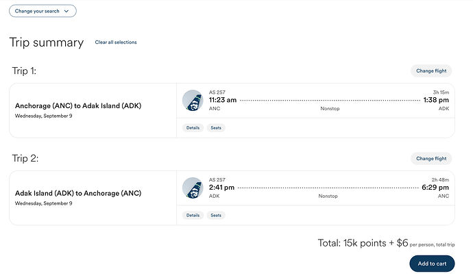This screenshot has width=473, height=280.
Task: Click the 2:41 pm departure time
Action: click(221, 188)
